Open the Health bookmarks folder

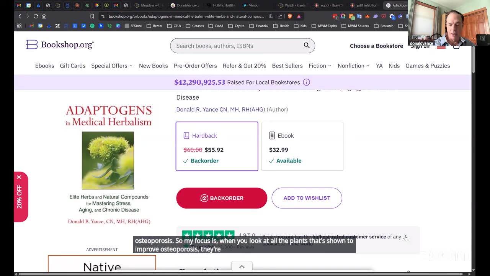pyautogui.click(x=281, y=26)
